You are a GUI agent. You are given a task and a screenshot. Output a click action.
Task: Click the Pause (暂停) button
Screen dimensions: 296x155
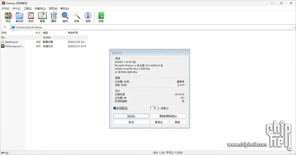tap(159, 122)
